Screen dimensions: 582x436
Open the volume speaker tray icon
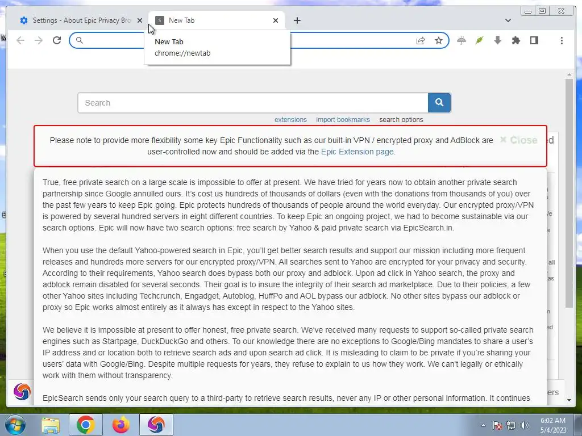(525, 425)
